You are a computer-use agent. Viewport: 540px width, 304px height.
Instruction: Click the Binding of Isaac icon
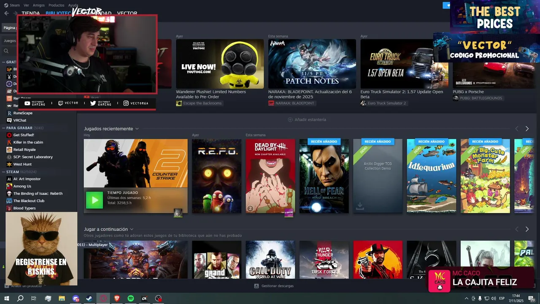(9, 193)
